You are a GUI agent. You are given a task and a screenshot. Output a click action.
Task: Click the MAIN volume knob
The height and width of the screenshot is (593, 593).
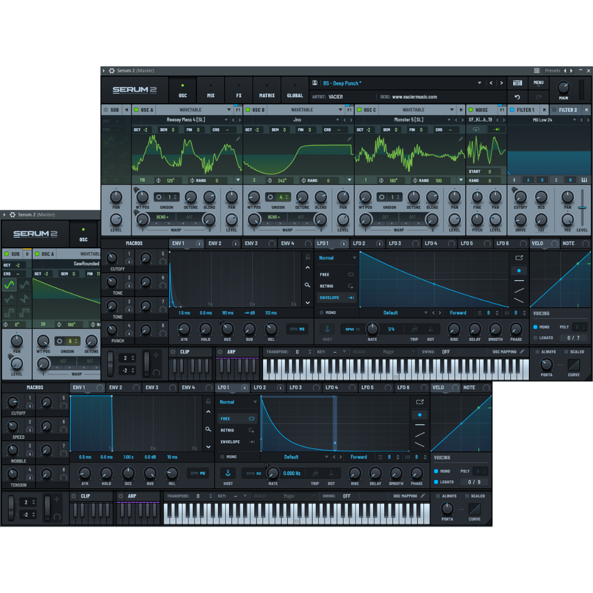click(x=563, y=88)
